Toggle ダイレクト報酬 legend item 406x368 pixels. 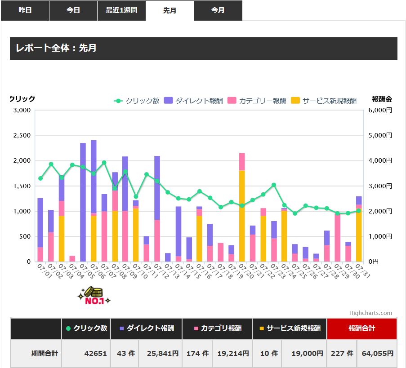(x=193, y=101)
